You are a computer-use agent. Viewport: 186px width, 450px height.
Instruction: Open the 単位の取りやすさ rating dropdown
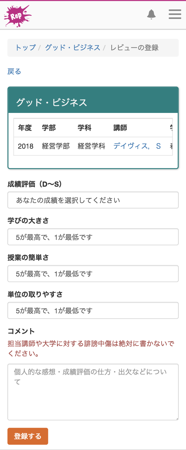(93, 310)
